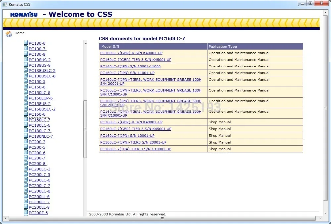Click the Home house icon
The image size is (331, 224).
(x=9, y=34)
